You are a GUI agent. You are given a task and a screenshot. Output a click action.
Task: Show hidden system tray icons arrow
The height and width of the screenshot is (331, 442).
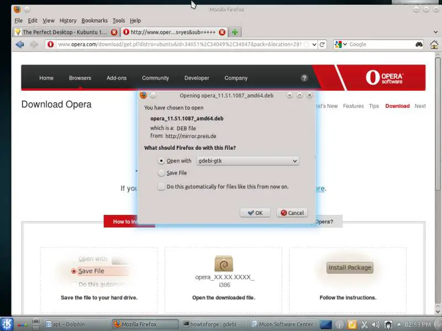tap(399, 324)
